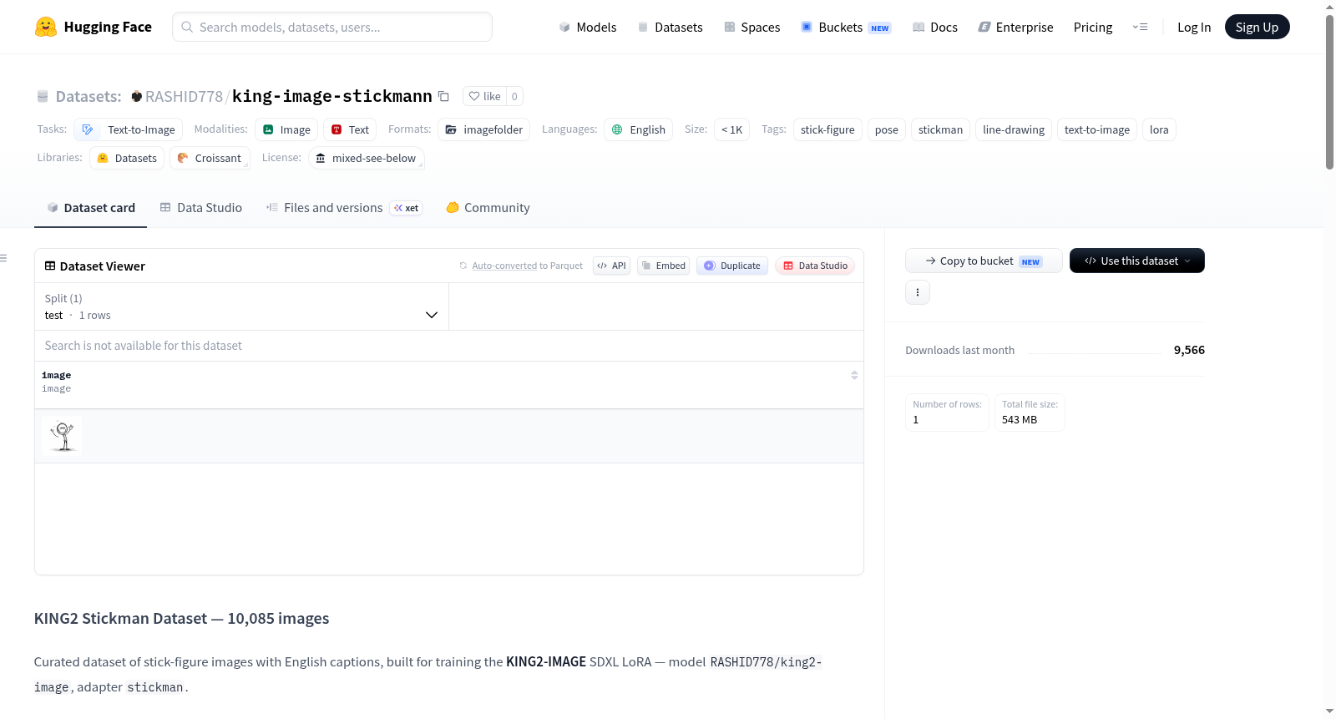The height and width of the screenshot is (719, 1336).
Task: Click the Datasets: breadcrumb label
Action: click(x=89, y=96)
